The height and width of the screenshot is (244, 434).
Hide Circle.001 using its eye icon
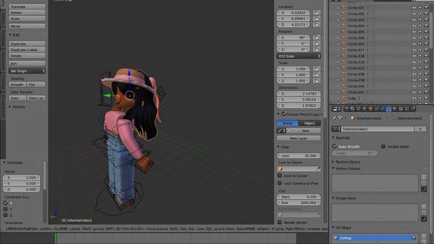(414, 7)
